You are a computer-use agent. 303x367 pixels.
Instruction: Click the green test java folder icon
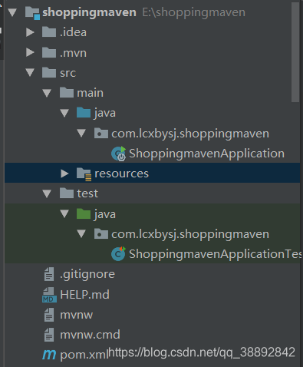click(84, 213)
